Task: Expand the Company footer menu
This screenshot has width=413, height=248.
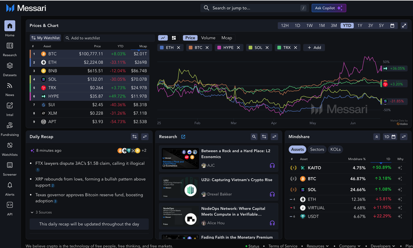Action: coord(349,246)
